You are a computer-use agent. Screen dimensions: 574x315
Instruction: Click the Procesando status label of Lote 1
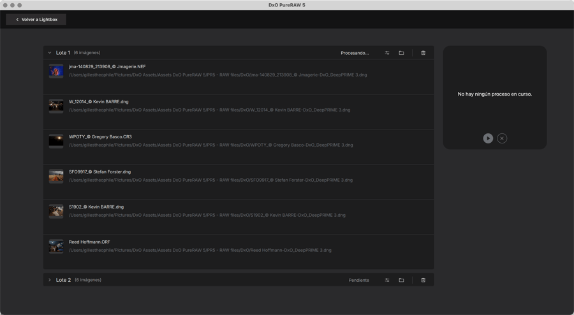355,53
